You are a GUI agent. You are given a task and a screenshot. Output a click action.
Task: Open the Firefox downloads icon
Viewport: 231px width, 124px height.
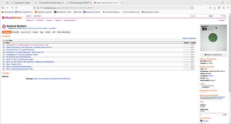click(215, 8)
